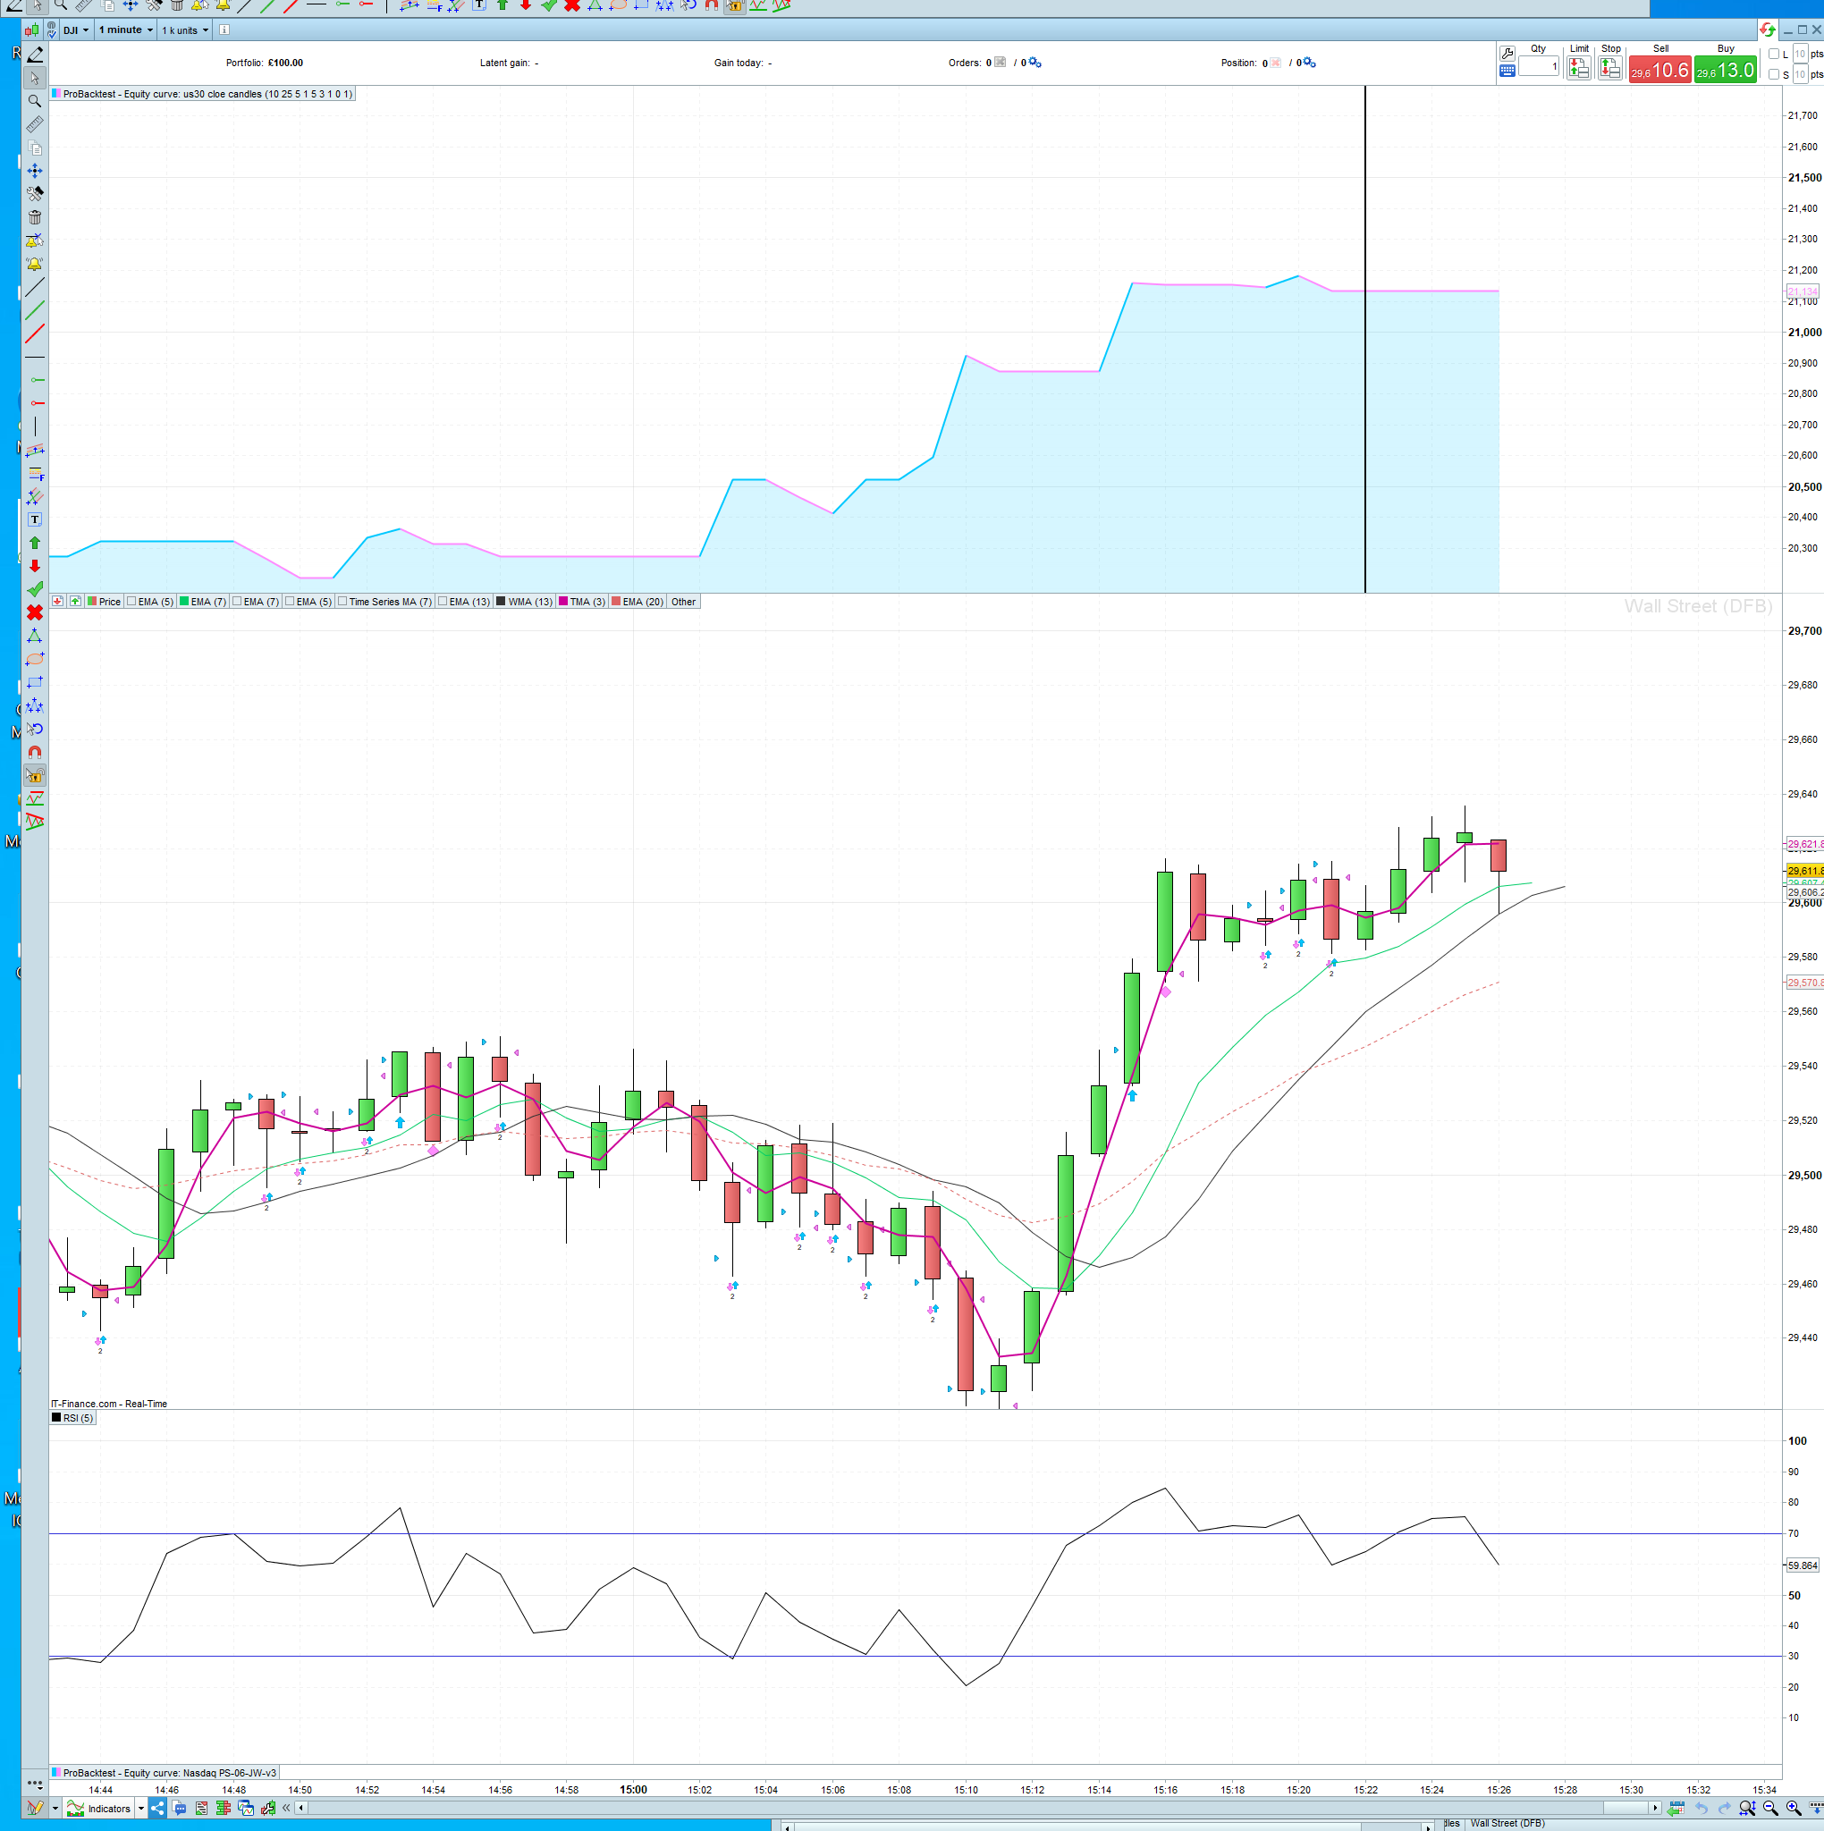Click the Qty input field
Image resolution: width=1824 pixels, height=1831 pixels.
[x=1538, y=66]
